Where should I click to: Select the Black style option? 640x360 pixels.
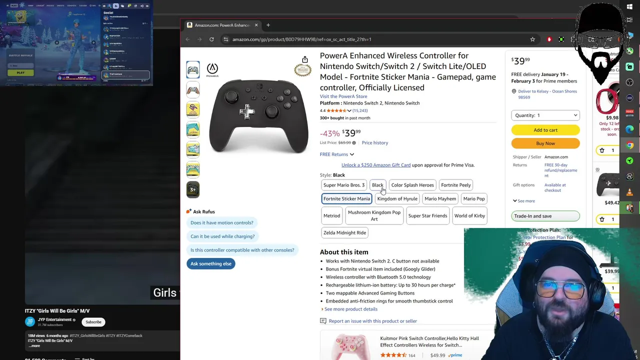(x=377, y=185)
